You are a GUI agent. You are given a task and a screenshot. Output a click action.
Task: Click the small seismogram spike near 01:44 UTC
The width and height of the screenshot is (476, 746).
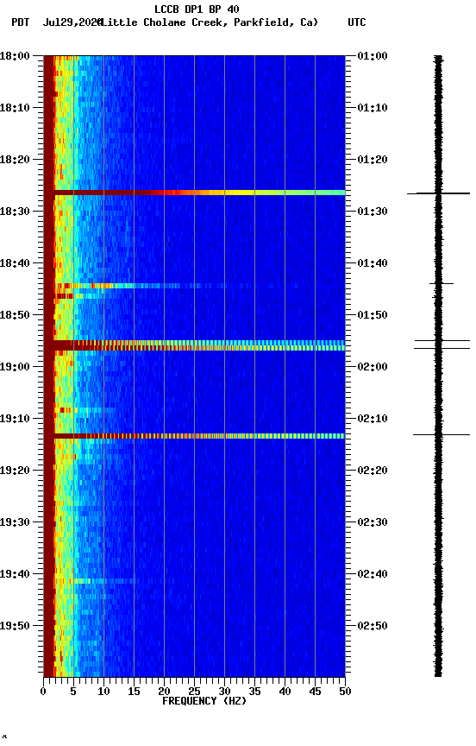click(x=442, y=283)
